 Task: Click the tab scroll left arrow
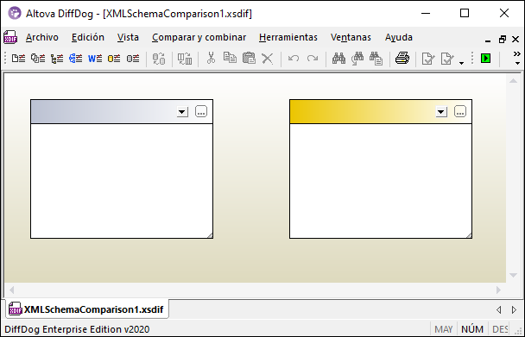tap(499, 310)
